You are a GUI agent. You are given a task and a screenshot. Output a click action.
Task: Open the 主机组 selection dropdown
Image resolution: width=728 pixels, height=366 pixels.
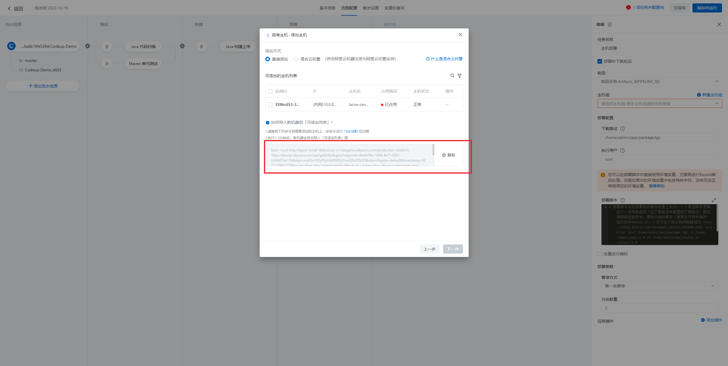[659, 104]
